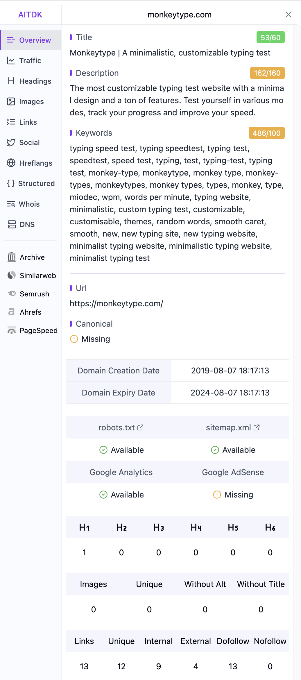Click the Social bird icon

(x=11, y=142)
